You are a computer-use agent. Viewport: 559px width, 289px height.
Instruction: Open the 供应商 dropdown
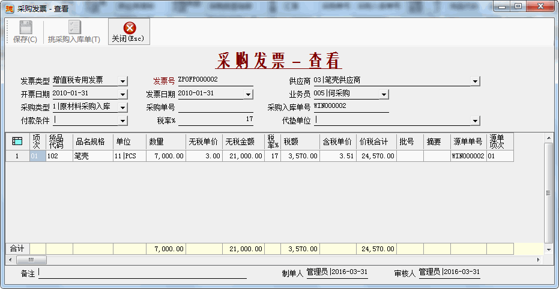[475, 81]
